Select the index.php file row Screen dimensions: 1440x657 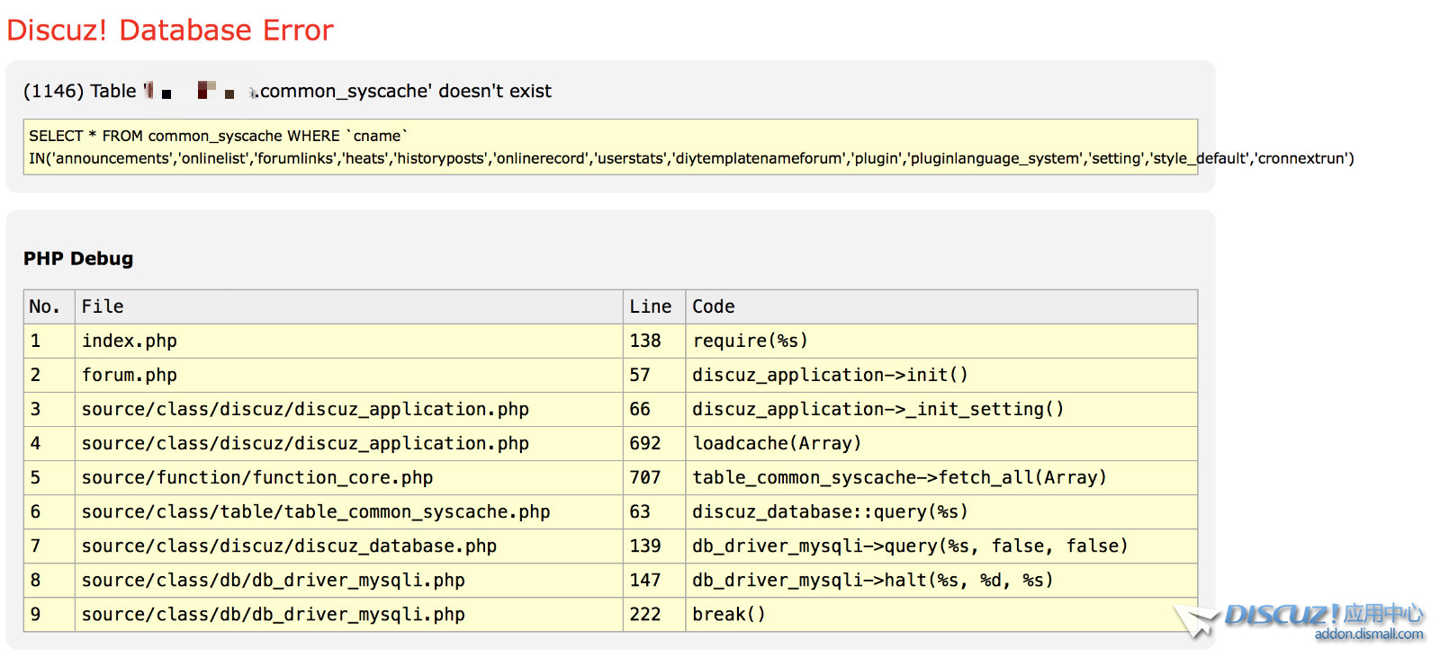pos(610,341)
